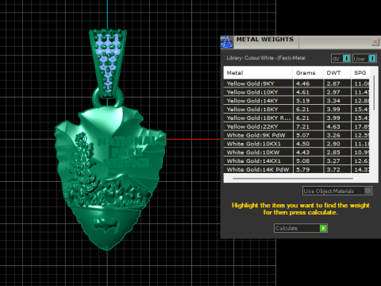
Task: Click the Grams column header
Action: [x=308, y=72]
